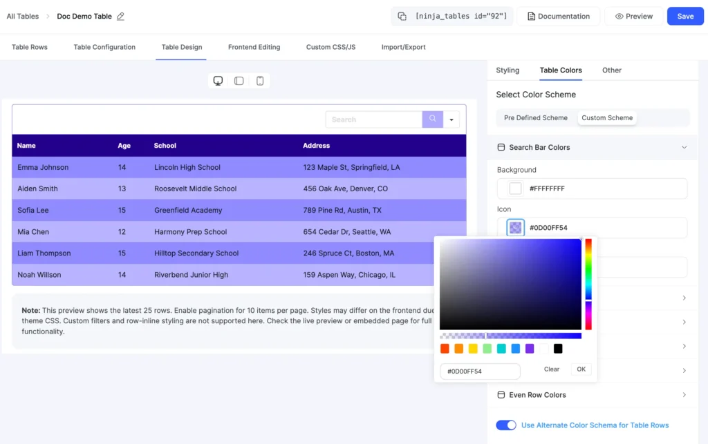The height and width of the screenshot is (444, 708).
Task: Click the Preview button
Action: (x=633, y=17)
